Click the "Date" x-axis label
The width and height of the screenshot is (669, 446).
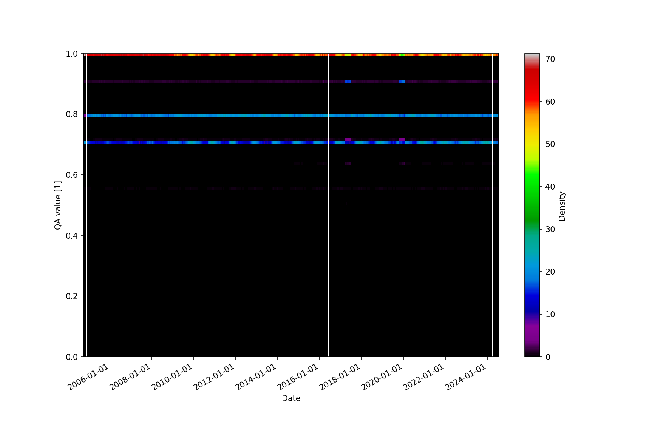coord(291,398)
